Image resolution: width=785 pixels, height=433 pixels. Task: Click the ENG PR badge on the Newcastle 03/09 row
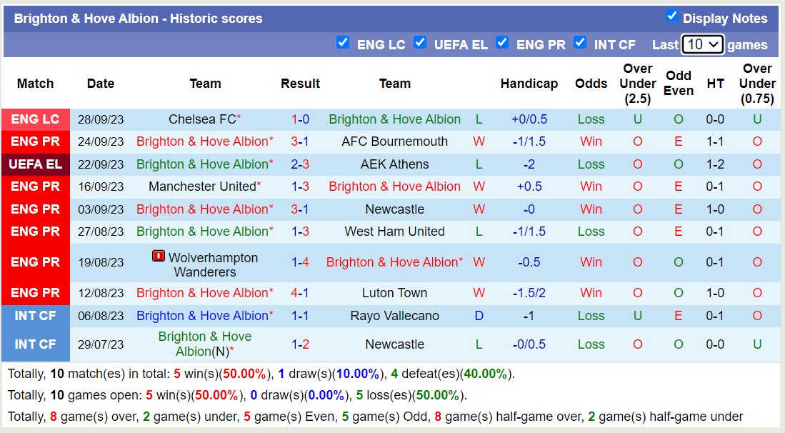point(35,209)
